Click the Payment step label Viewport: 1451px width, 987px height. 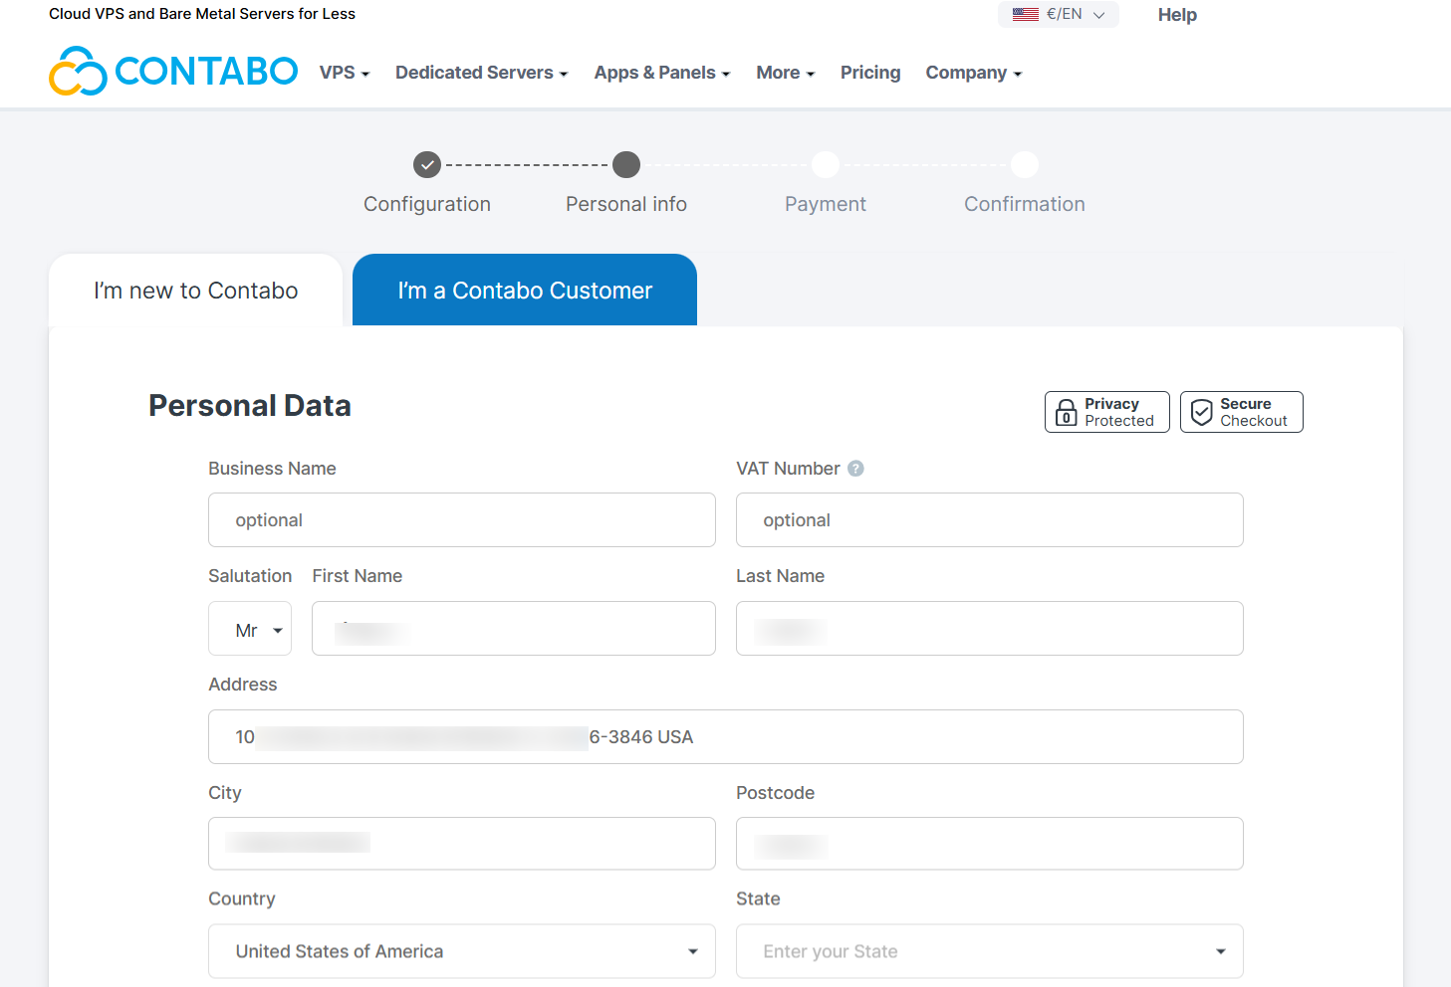pos(826,204)
